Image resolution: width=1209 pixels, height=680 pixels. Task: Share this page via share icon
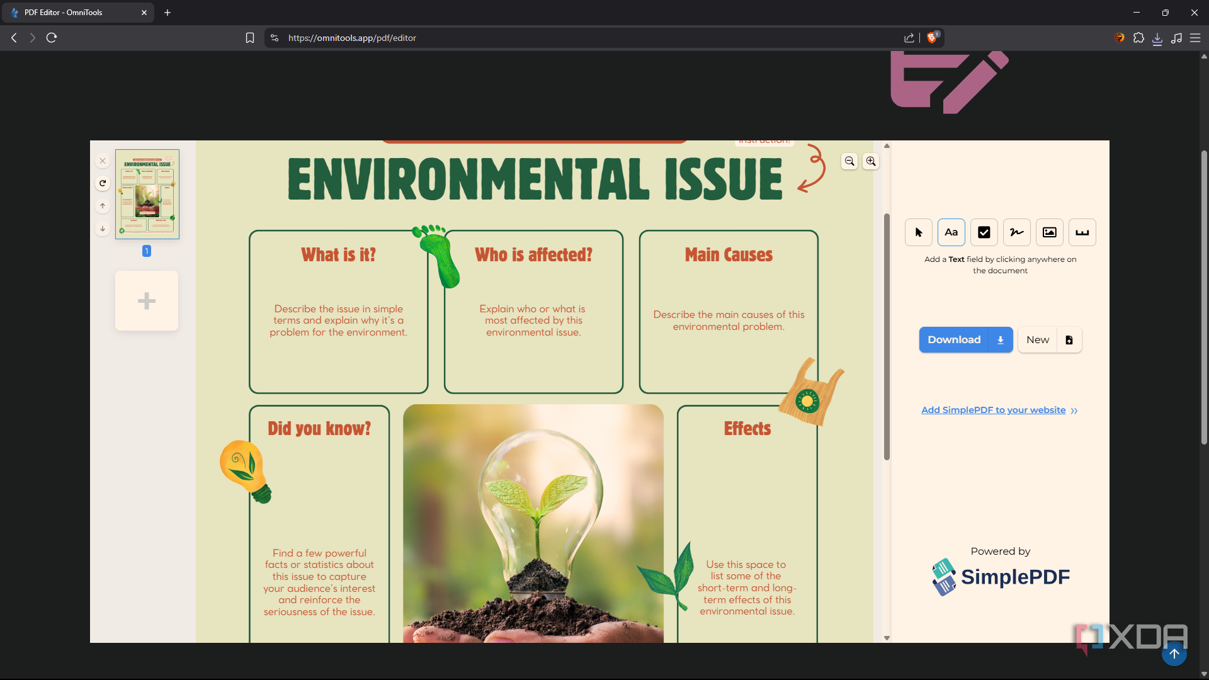(x=909, y=38)
